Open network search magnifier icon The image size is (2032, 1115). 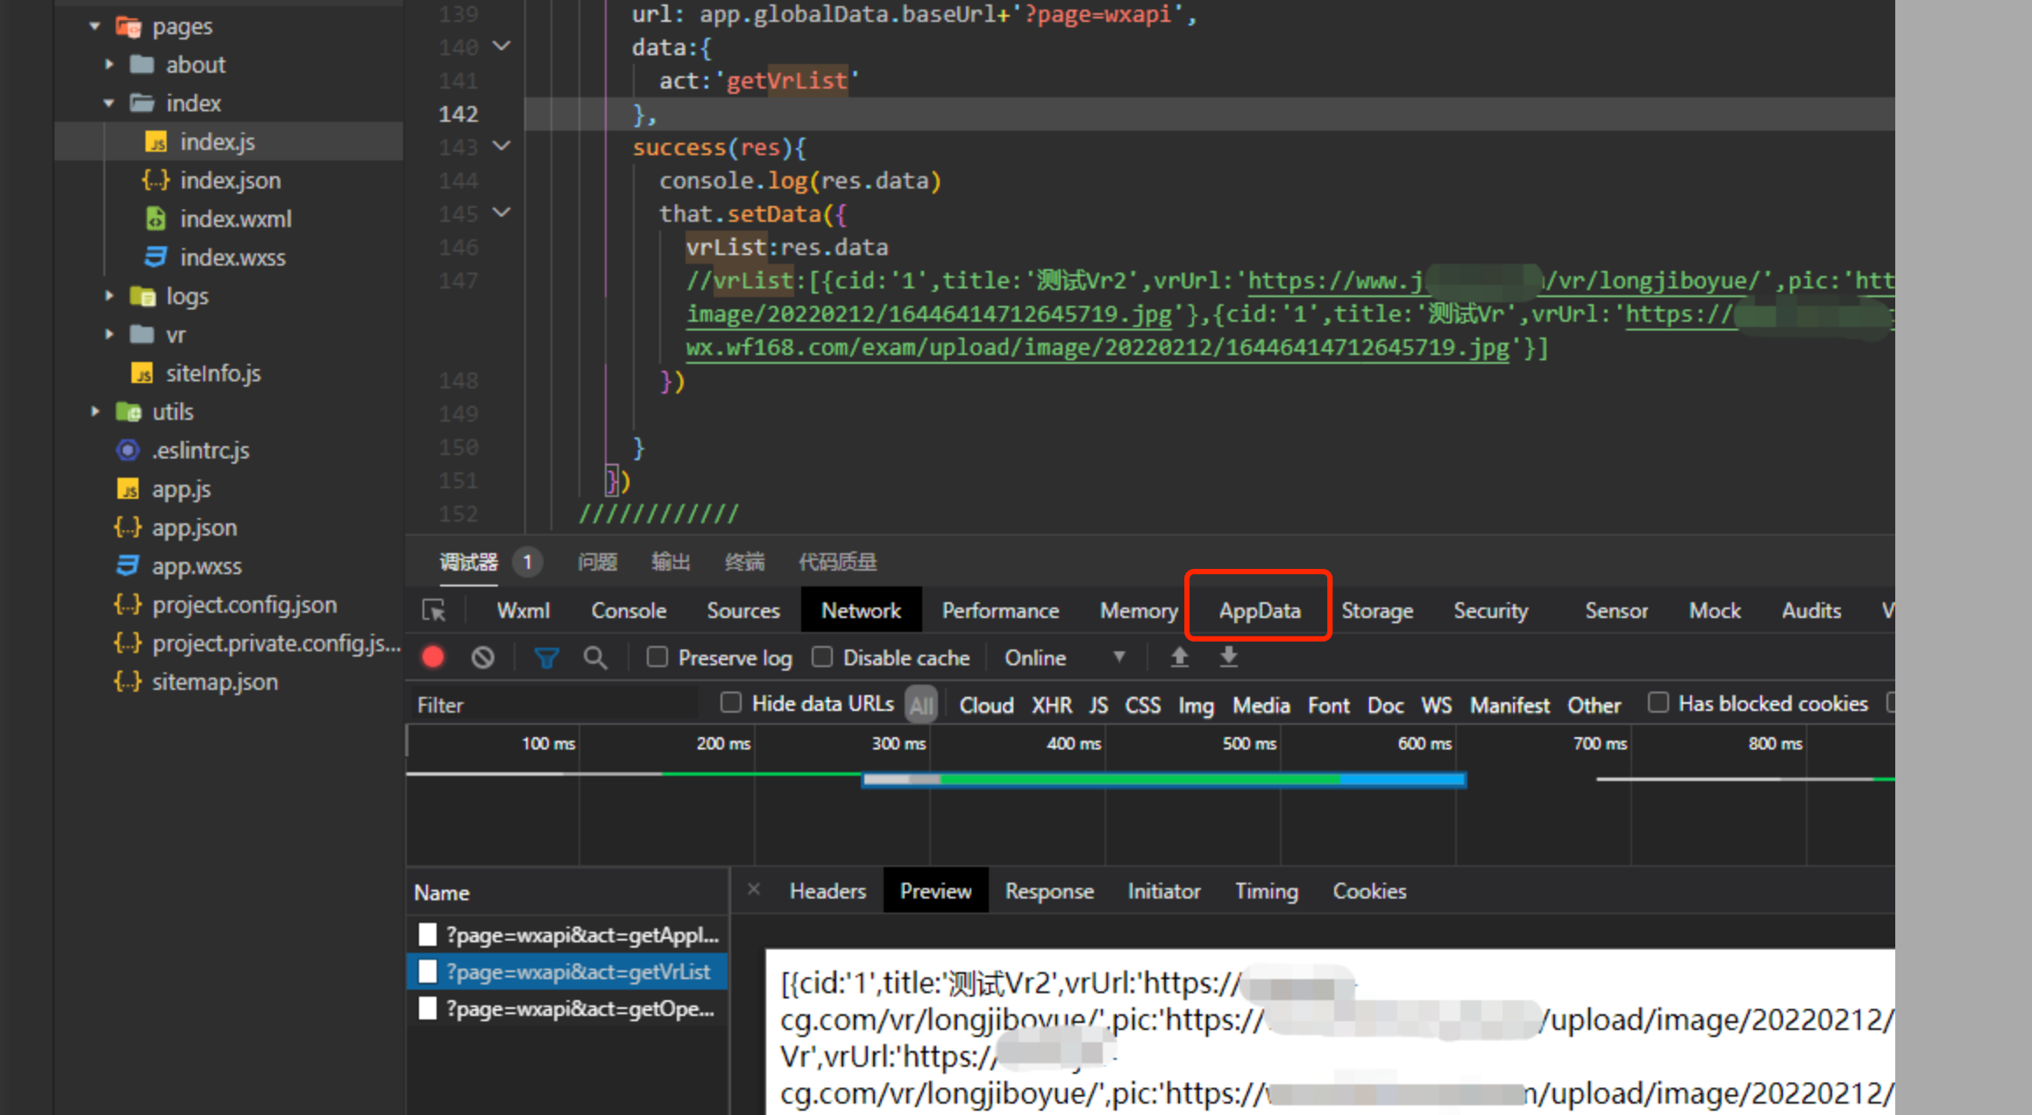click(x=595, y=657)
